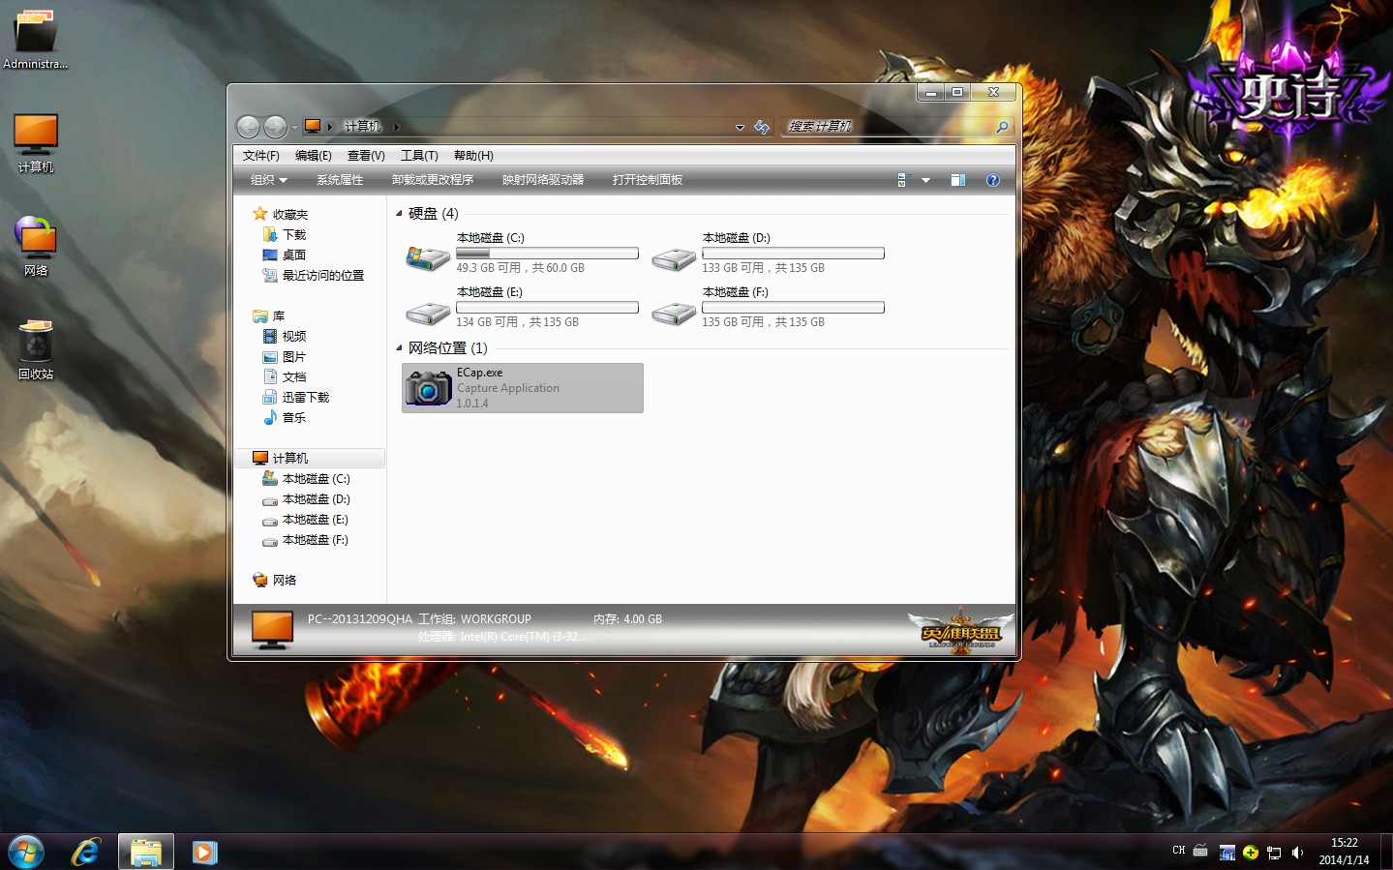Screen dimensions: 1393x870
Task: Select ECap.exe Capture Application item
Action: pyautogui.click(x=523, y=388)
